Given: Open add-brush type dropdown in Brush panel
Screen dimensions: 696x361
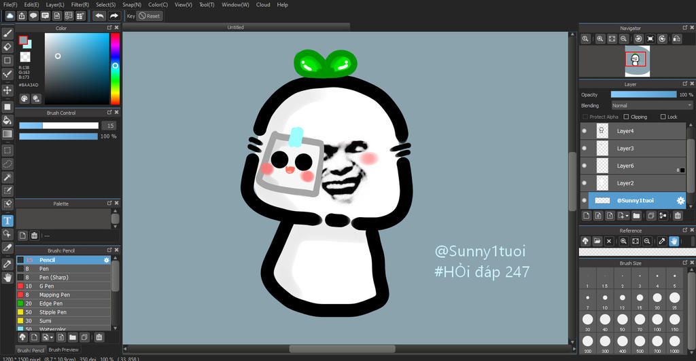Looking at the screenshot, I should 52,337.
